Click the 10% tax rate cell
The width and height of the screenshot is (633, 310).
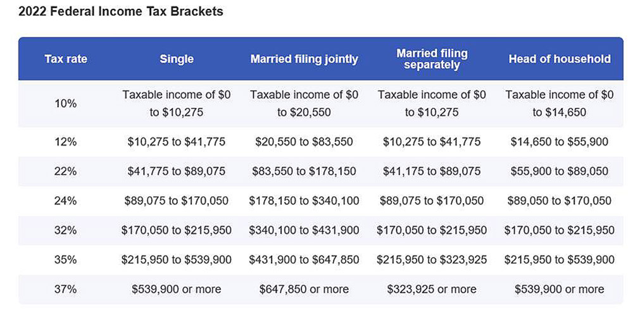[x=66, y=103]
